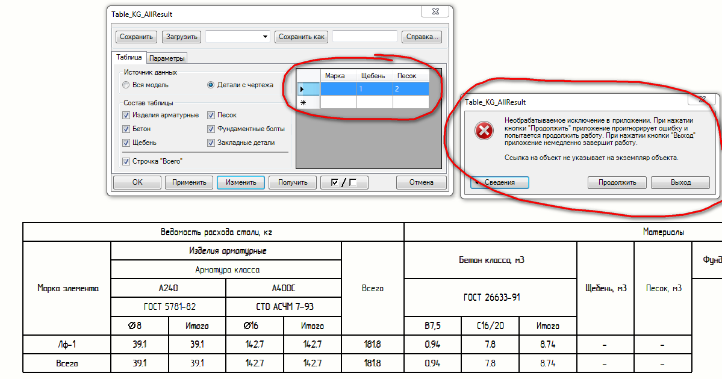Image resolution: width=722 pixels, height=379 pixels.
Task: Click the Всего row label in drawing table
Action: coord(67,363)
